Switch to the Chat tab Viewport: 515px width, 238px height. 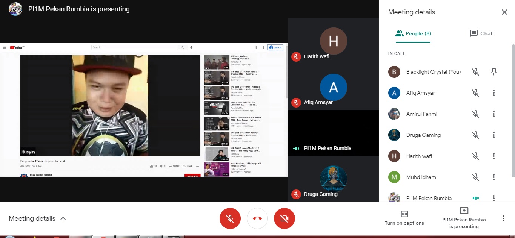point(481,33)
